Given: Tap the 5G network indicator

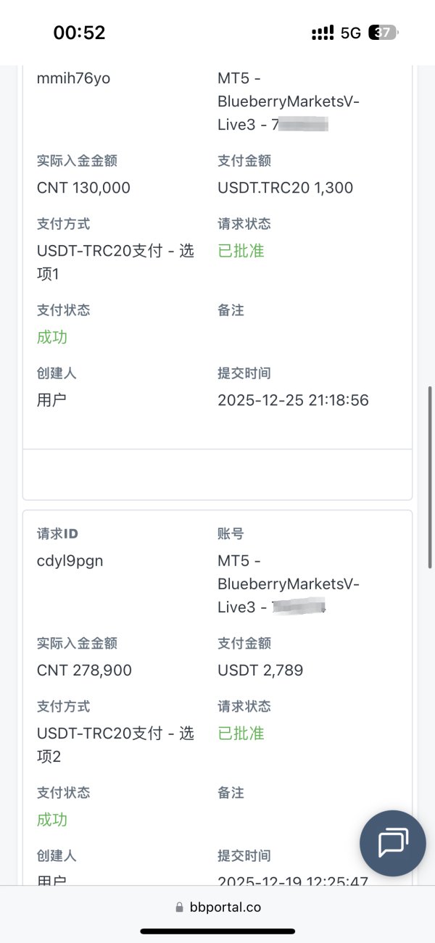Looking at the screenshot, I should pyautogui.click(x=351, y=33).
